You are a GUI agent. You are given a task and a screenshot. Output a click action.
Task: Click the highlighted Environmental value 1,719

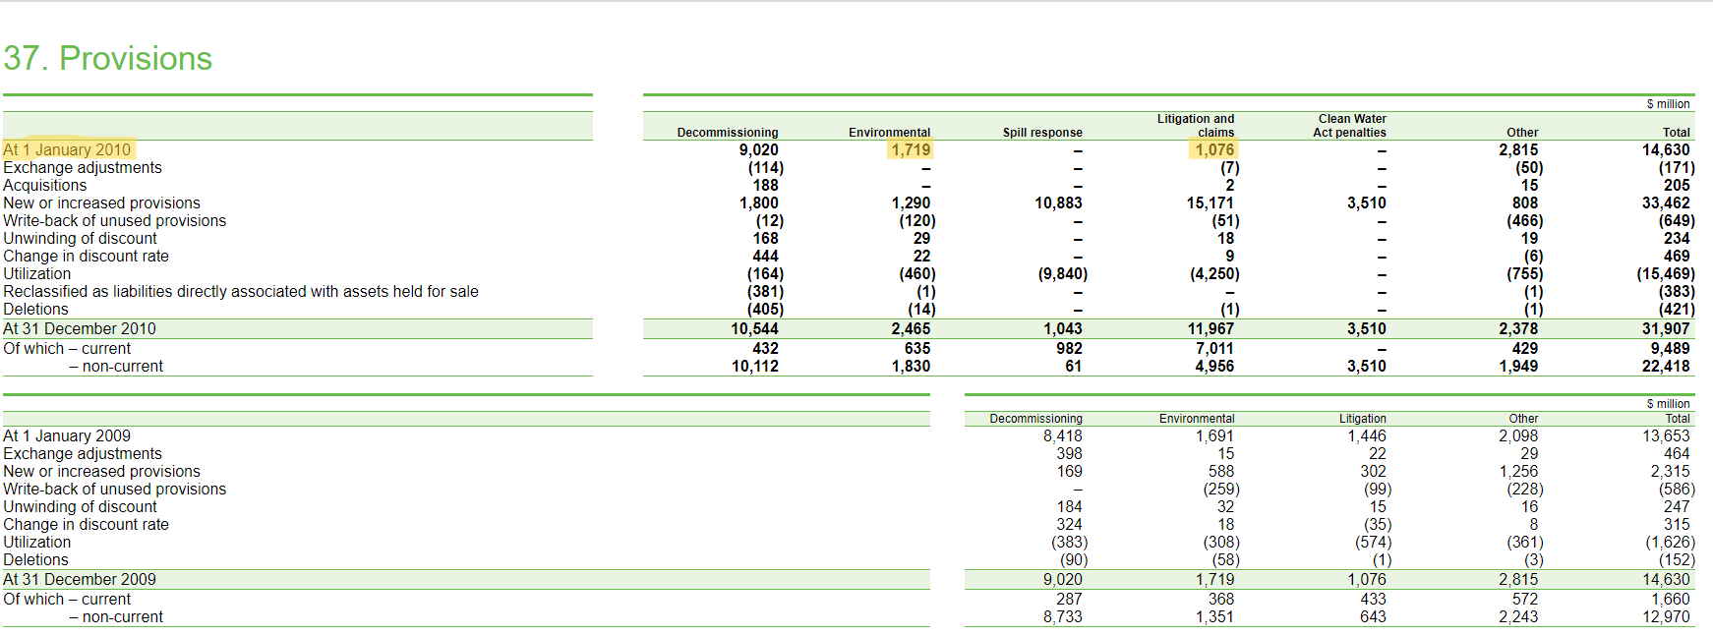(x=911, y=149)
